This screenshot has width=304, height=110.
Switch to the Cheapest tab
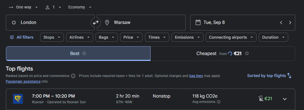(x=223, y=54)
